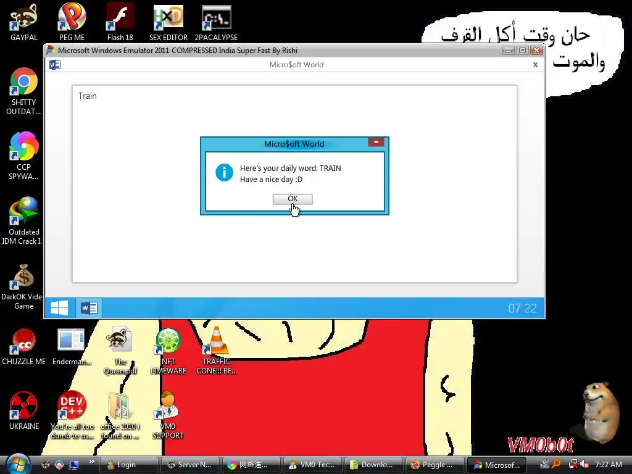
Task: Open the Outdated IDM Crack shortcut
Action: (x=23, y=220)
